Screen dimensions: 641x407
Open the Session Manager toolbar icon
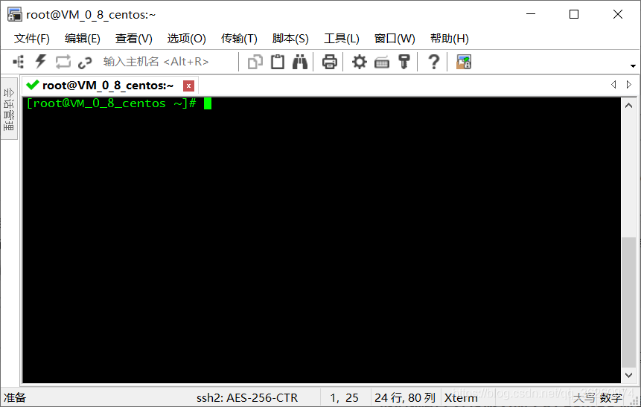point(19,62)
